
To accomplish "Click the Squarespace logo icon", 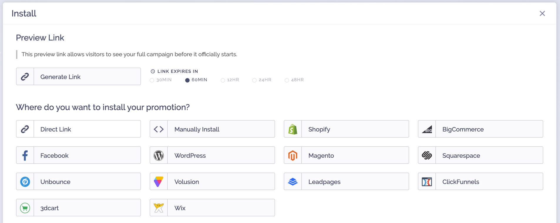I will (427, 155).
